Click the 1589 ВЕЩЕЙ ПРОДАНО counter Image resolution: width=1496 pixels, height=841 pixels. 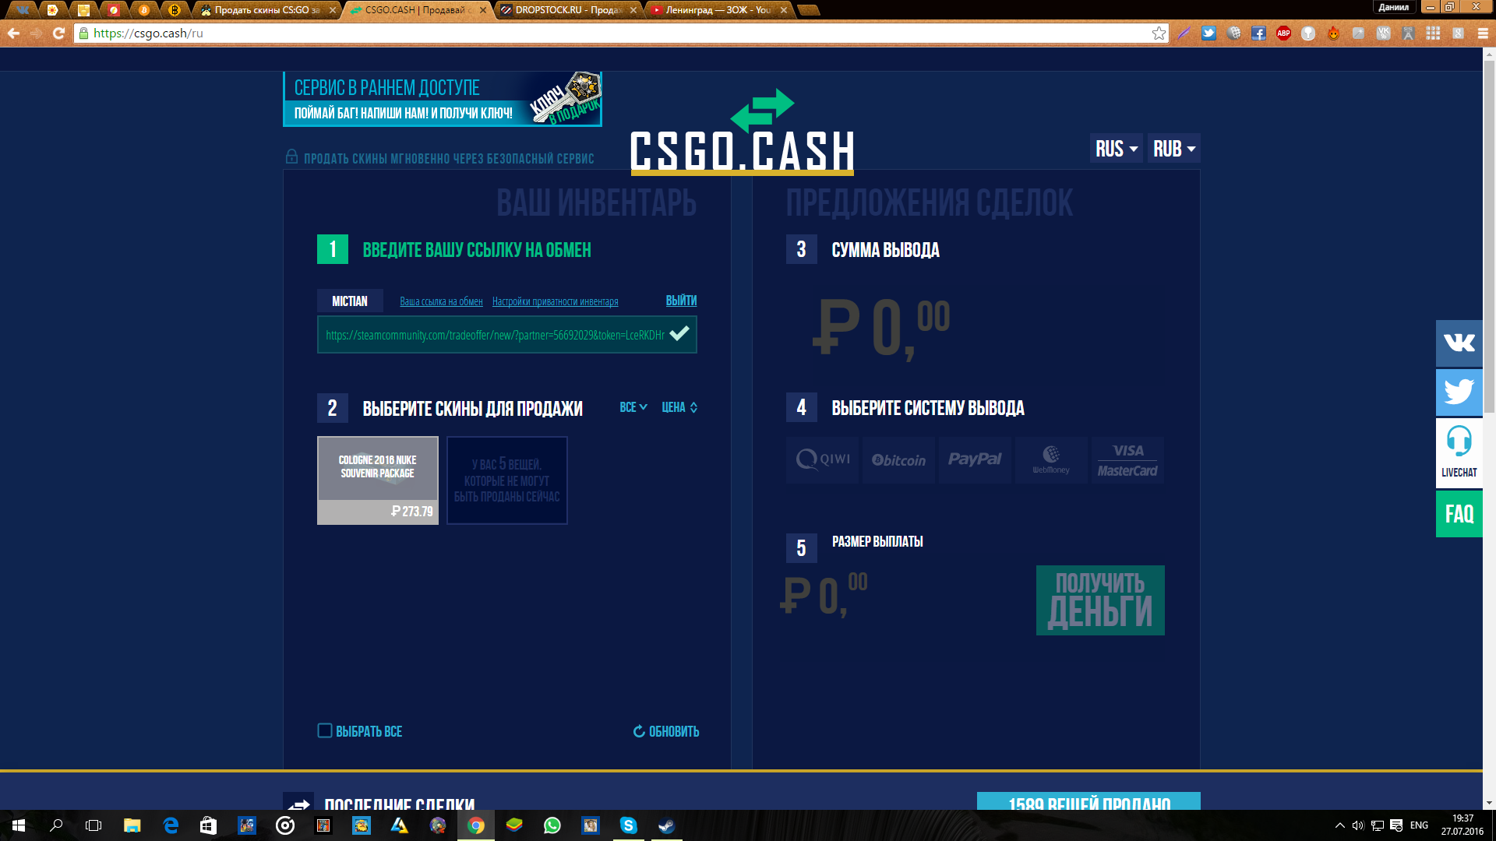coord(1088,802)
